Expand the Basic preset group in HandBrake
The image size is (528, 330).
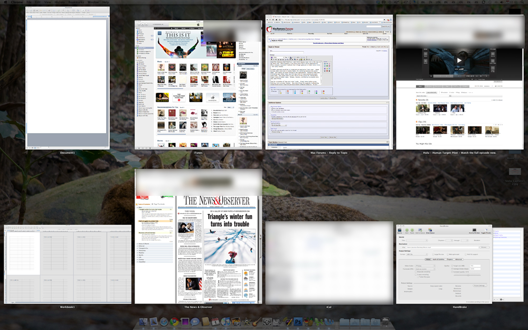(x=494, y=233)
